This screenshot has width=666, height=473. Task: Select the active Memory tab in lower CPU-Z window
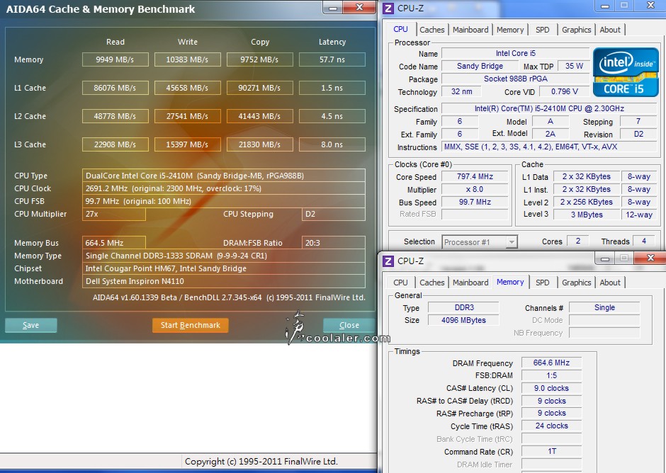[x=510, y=282]
